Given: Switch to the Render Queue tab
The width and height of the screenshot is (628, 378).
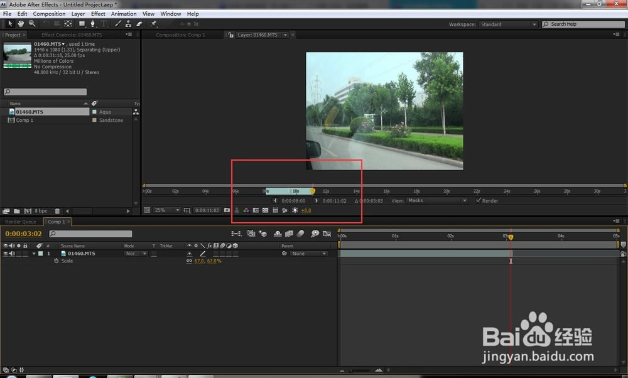Looking at the screenshot, I should pyautogui.click(x=21, y=222).
